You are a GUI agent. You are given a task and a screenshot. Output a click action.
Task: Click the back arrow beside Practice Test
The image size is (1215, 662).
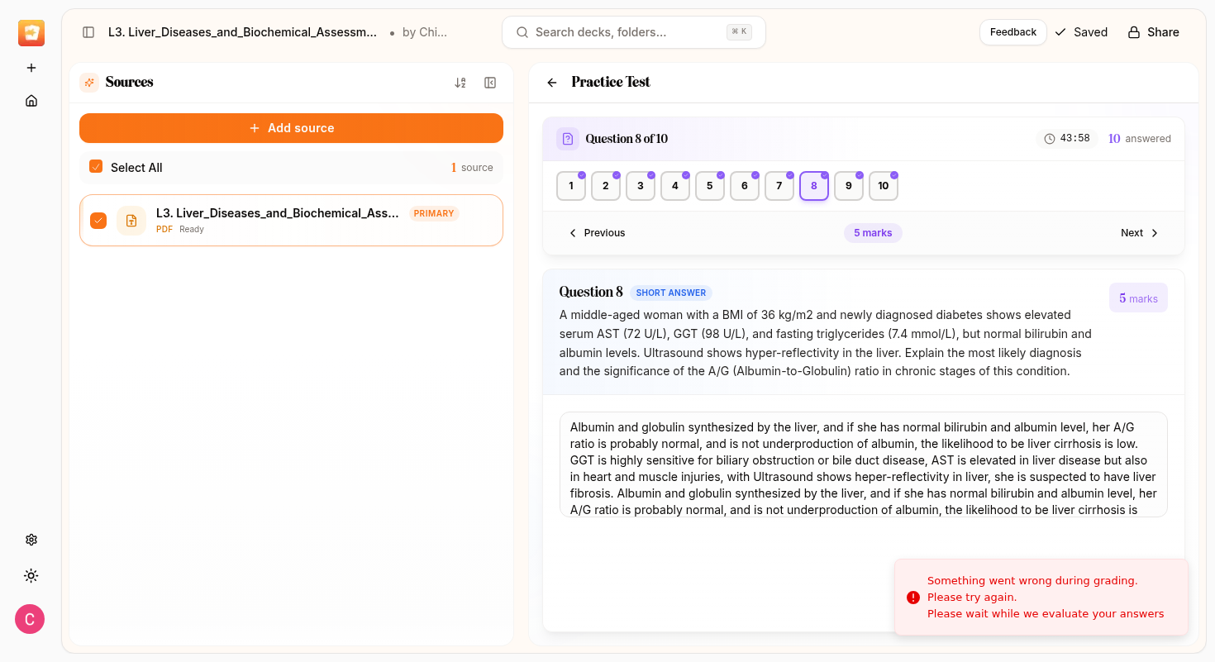(552, 83)
